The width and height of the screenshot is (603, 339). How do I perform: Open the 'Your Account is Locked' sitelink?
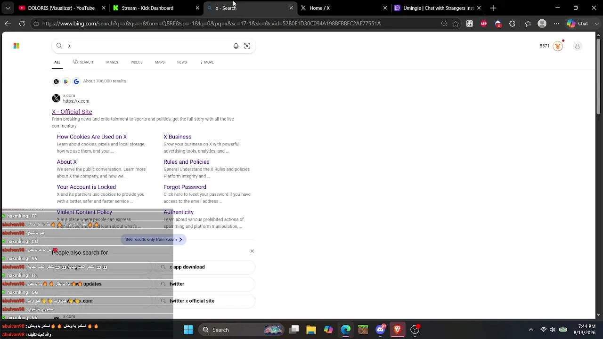(x=86, y=187)
